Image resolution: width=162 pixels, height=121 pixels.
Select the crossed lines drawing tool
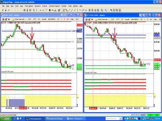(x=64, y=10)
